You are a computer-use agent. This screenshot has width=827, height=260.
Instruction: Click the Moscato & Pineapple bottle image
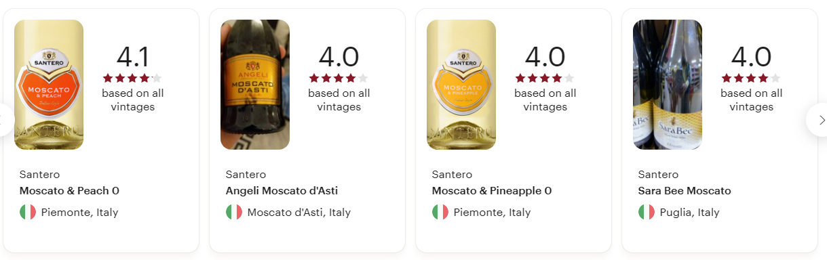(461, 85)
